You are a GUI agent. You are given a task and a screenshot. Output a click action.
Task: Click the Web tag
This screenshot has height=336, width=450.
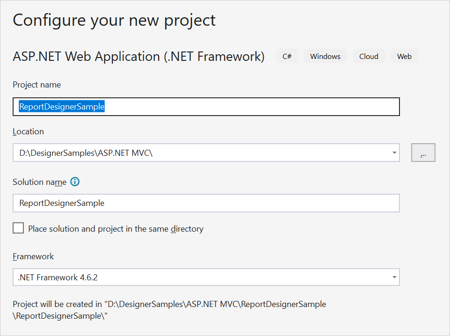[x=404, y=56]
